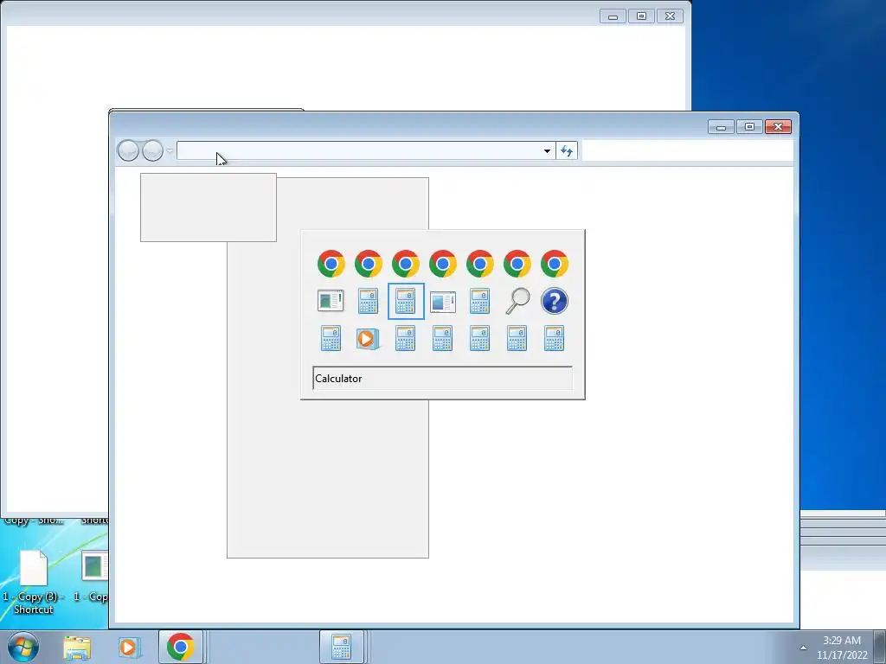Open the recent pages arrow next to Forward
The image size is (886, 664).
click(x=170, y=151)
